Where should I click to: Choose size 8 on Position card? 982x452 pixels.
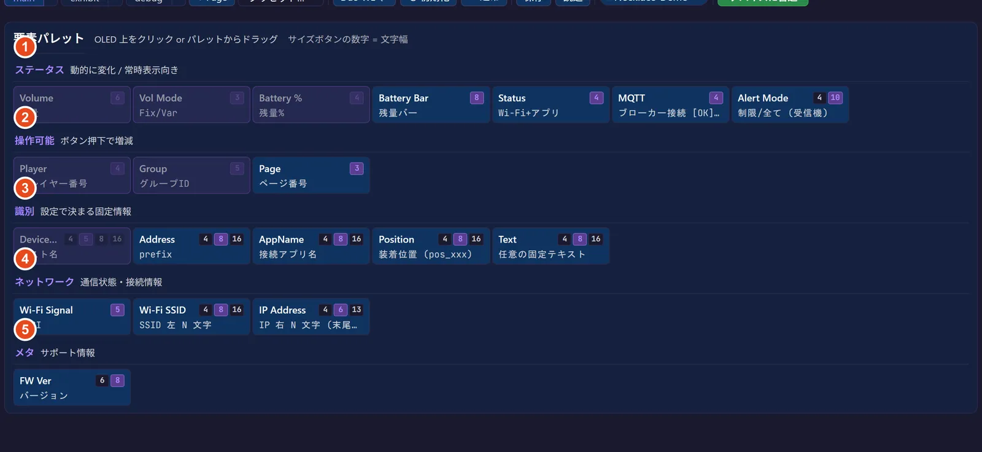click(460, 239)
